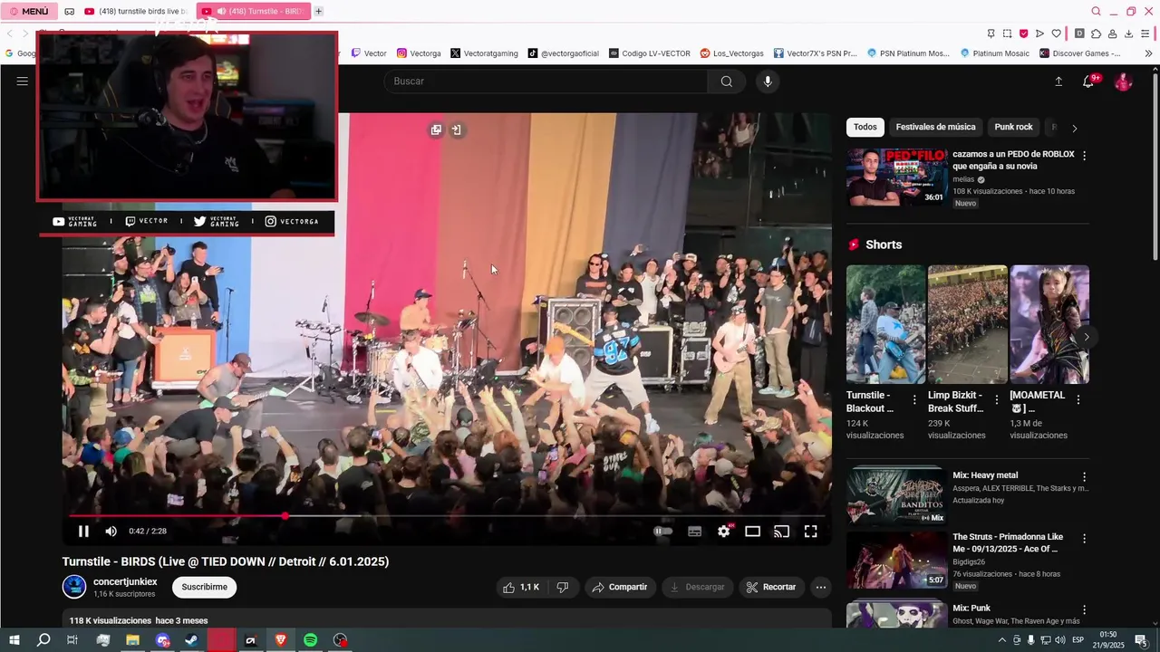
Task: Open Steam from the taskbar
Action: 191,640
